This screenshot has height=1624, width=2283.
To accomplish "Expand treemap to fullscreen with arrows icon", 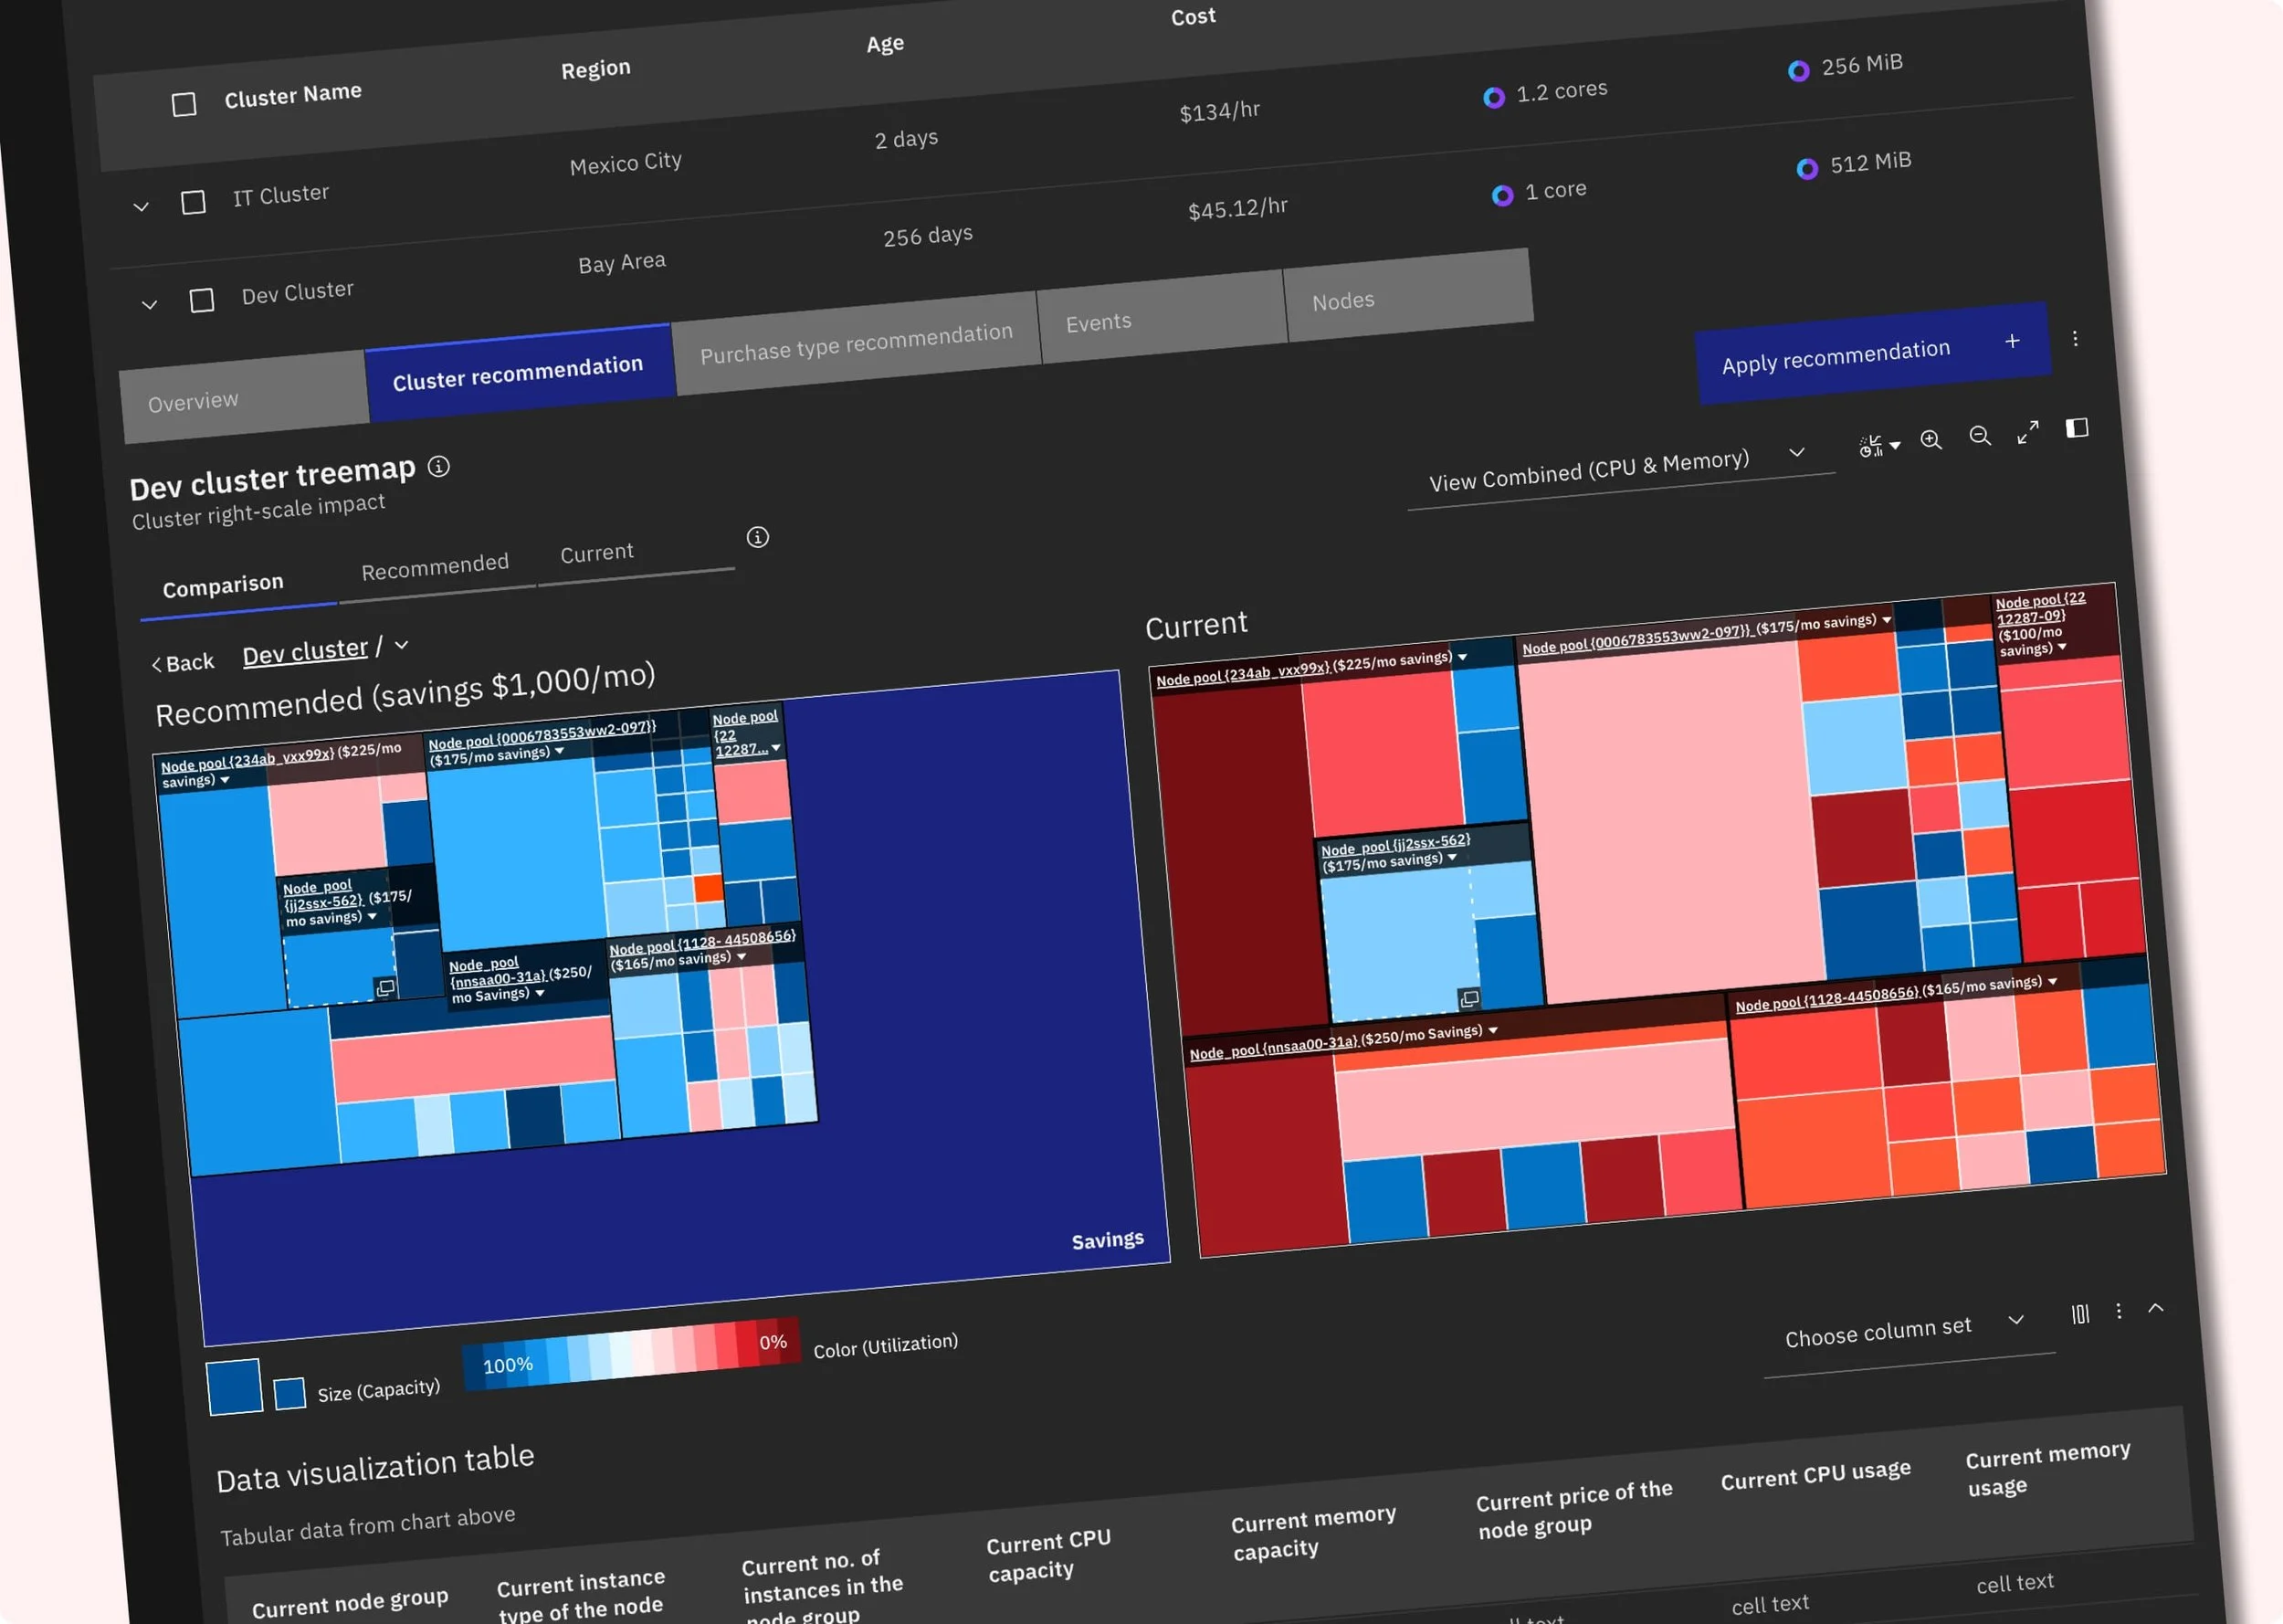I will tap(2027, 432).
